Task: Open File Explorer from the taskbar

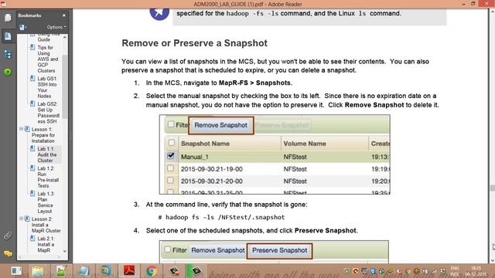Action: [x=38, y=271]
